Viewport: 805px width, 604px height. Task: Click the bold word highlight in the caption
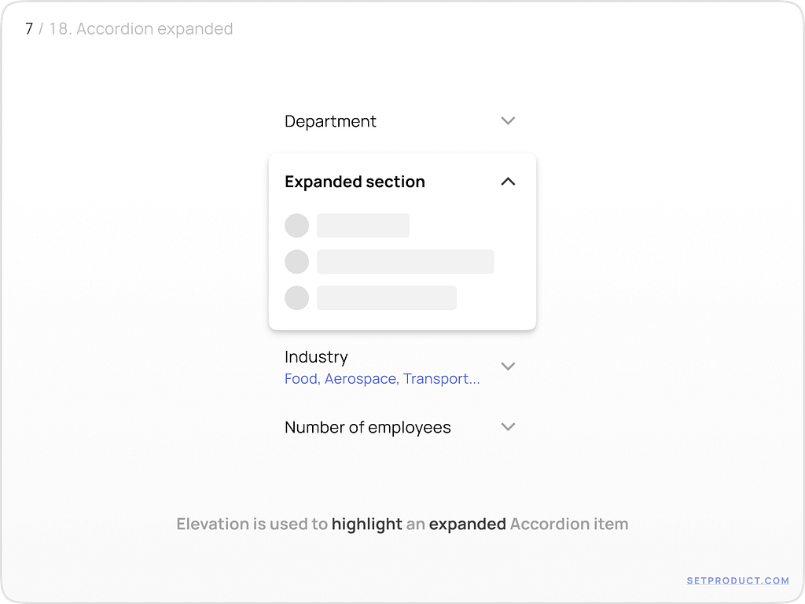pyautogui.click(x=366, y=524)
